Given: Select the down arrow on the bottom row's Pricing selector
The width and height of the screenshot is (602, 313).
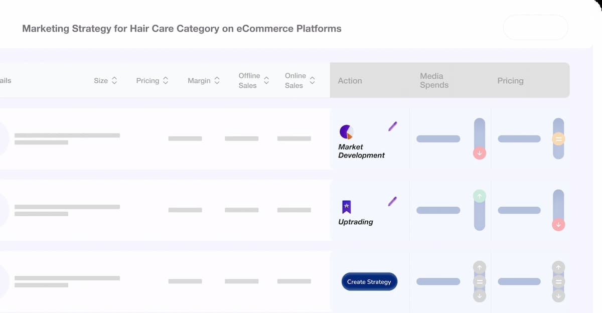Looking at the screenshot, I should tap(558, 296).
